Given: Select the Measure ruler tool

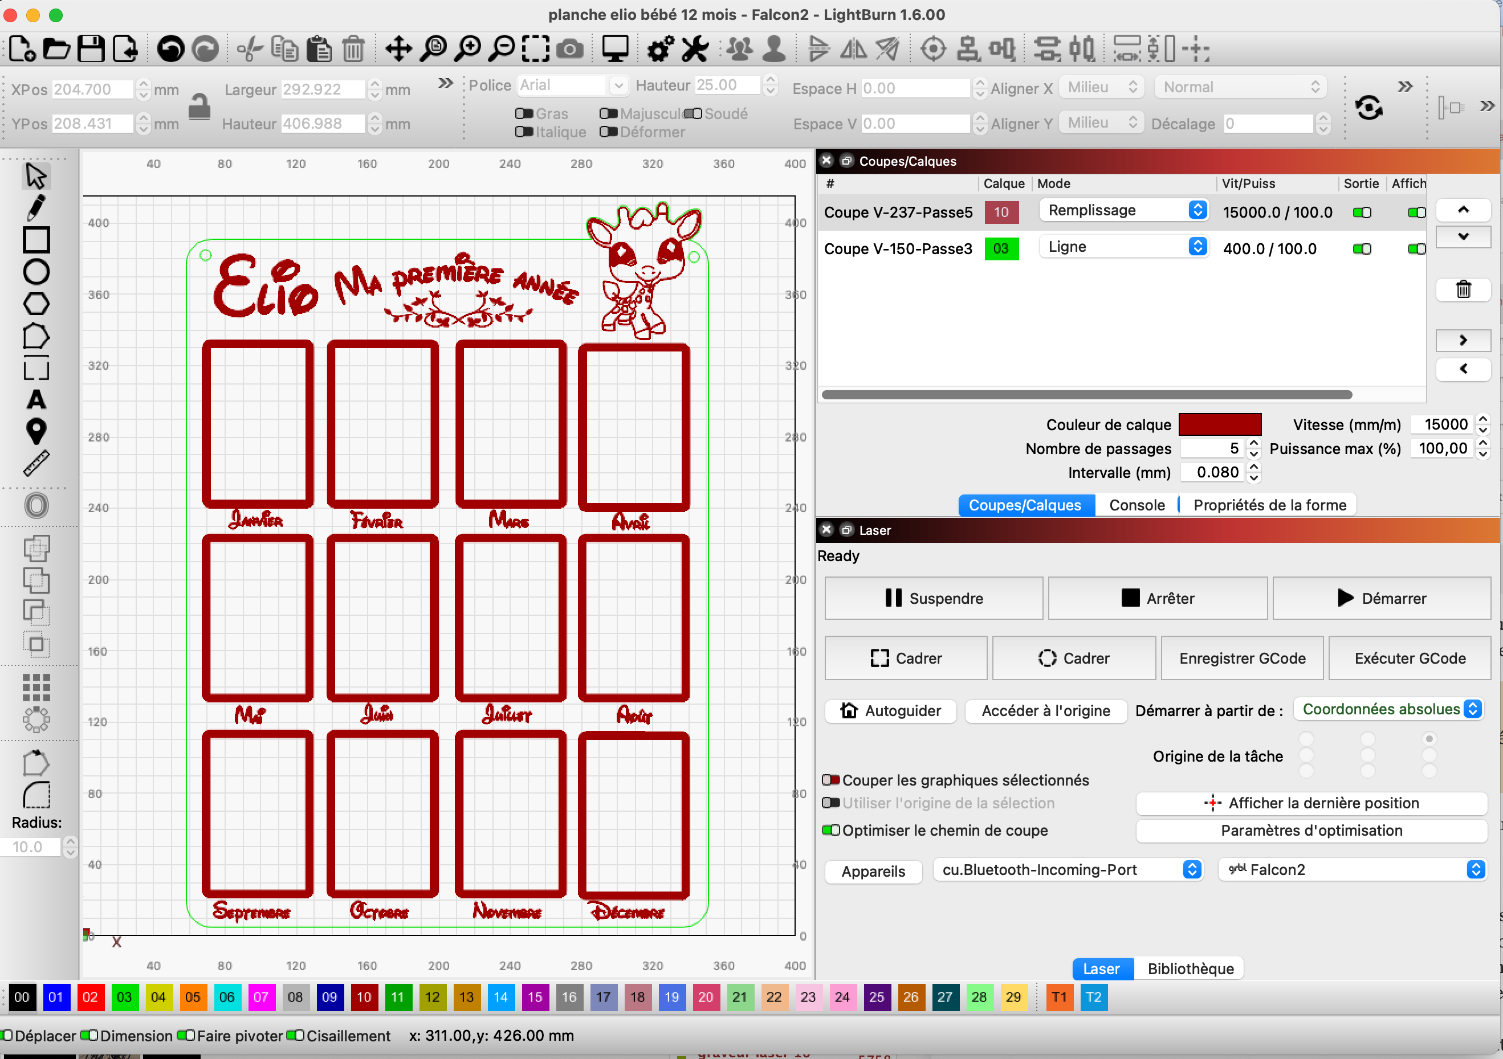Looking at the screenshot, I should point(36,463).
